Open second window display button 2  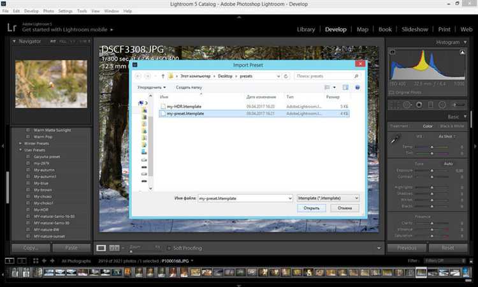[22, 261]
